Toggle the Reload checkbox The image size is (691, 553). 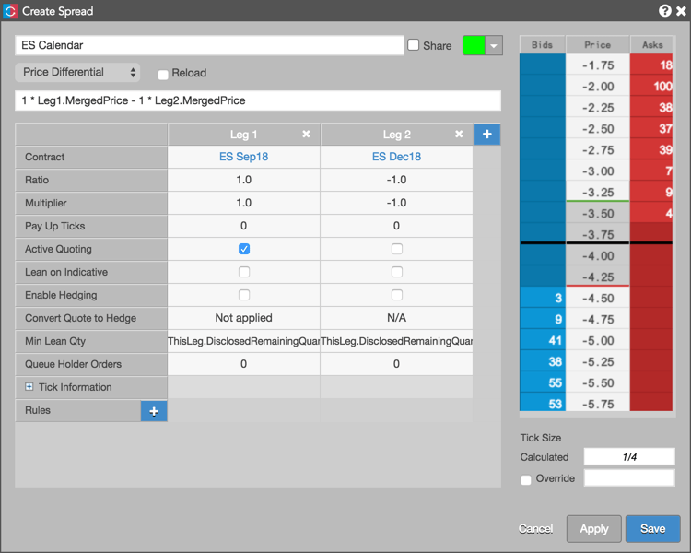point(163,74)
